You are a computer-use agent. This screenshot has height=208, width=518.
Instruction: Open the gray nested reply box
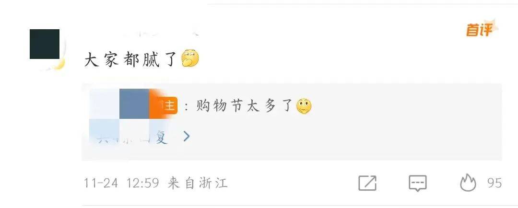click(x=292, y=122)
